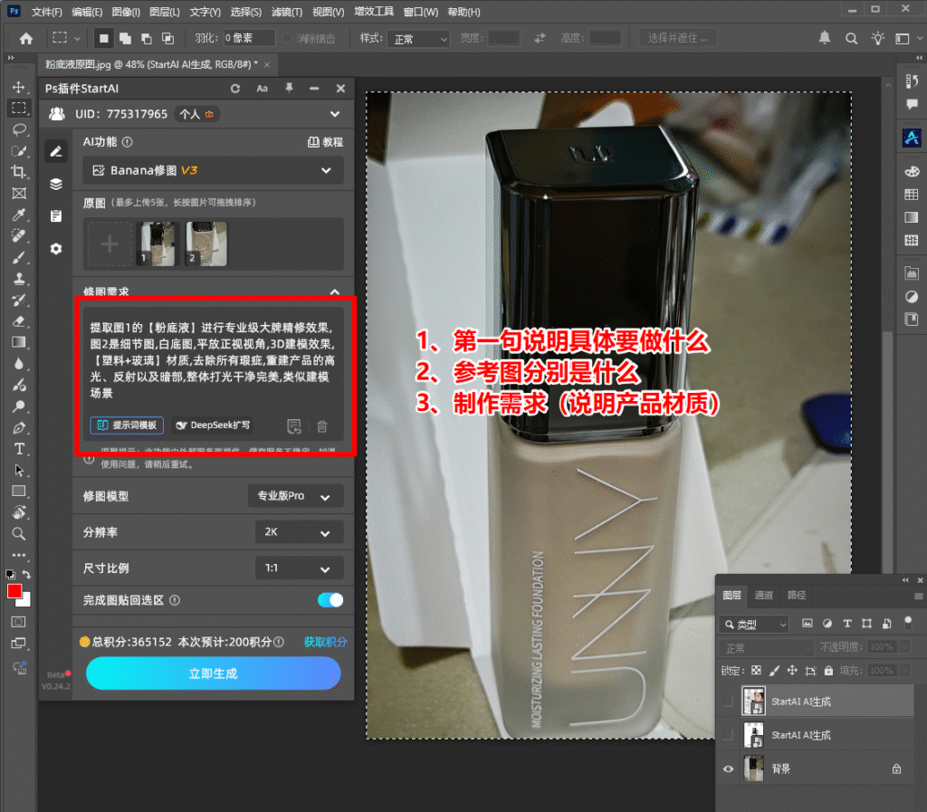Collapse the 修图需求 section
The image size is (927, 812).
pyautogui.click(x=335, y=292)
